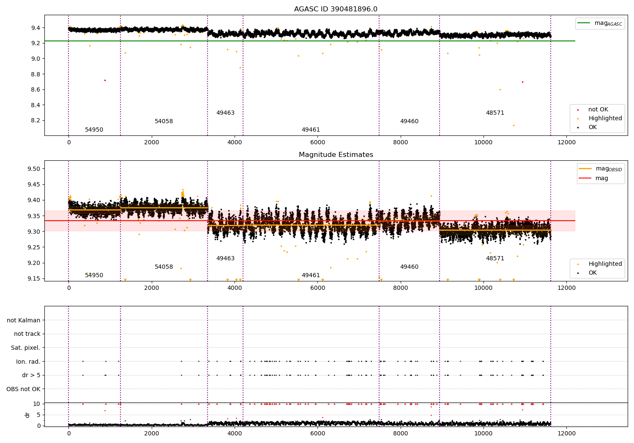Click the 'Ion. rad.' axis label

pos(28,362)
